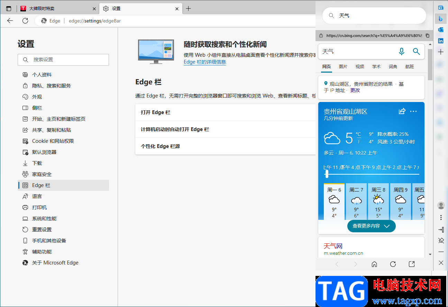
Task: Select the 网页 tab in Bing
Action: (327, 67)
